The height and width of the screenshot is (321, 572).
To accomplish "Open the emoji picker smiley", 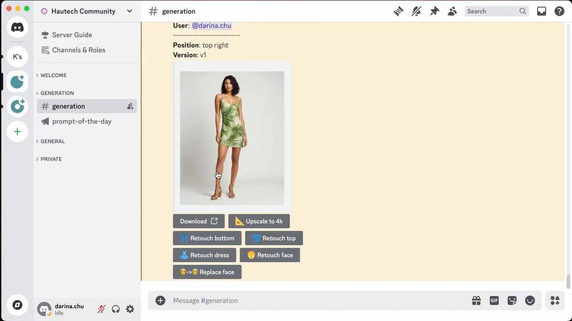I will click(x=530, y=300).
